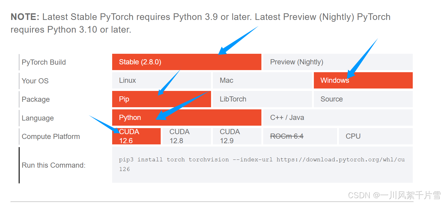Select Python as the language
442x203 pixels.
pos(187,118)
